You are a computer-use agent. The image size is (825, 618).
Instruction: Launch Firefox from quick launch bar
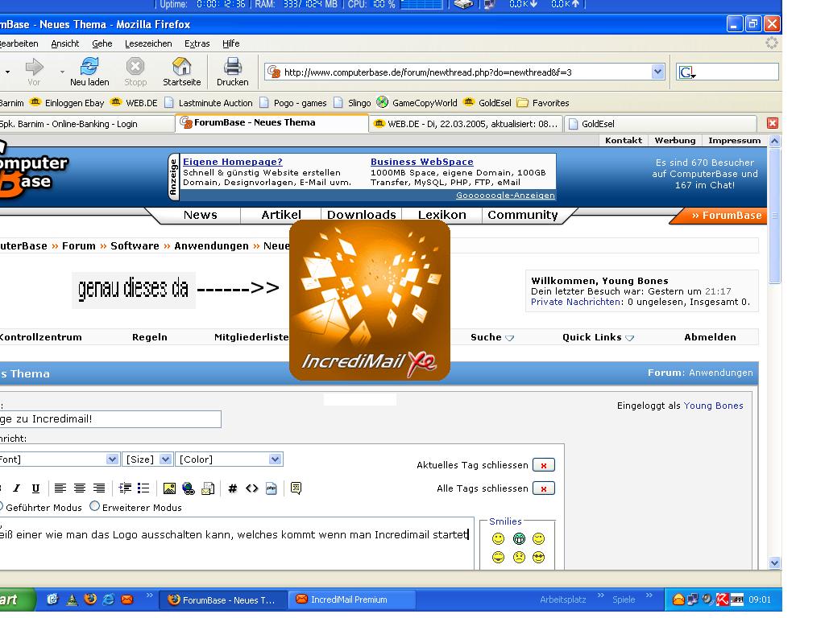tap(90, 599)
